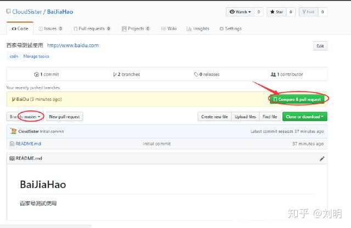Open the Projects tab

pyautogui.click(x=135, y=29)
